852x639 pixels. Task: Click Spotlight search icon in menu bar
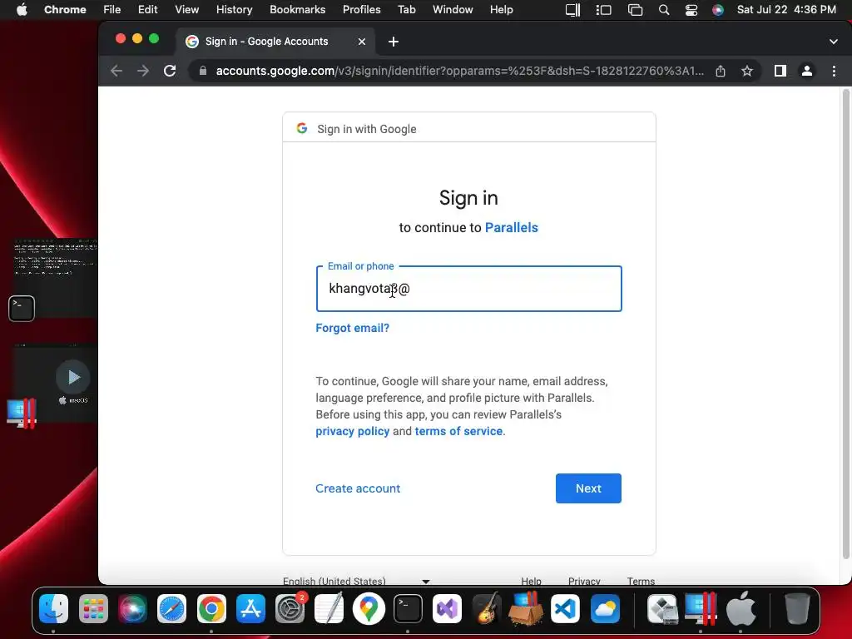tap(663, 10)
